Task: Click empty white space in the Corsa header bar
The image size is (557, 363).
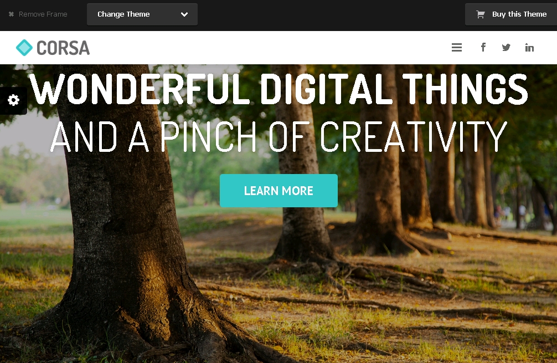Action: click(270, 48)
